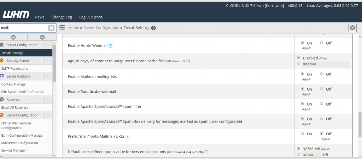Select Disabled default for Horde cache purge

298,58
